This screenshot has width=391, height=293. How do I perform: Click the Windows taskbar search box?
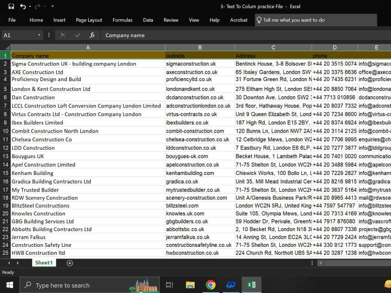(90, 285)
